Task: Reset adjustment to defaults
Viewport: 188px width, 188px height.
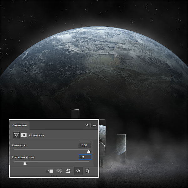Action: pos(68,171)
